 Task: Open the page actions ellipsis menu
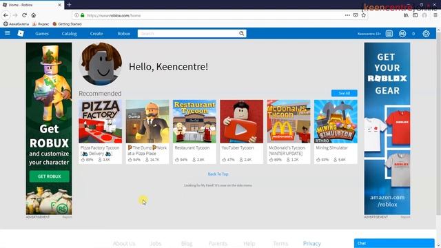tap(347, 15)
